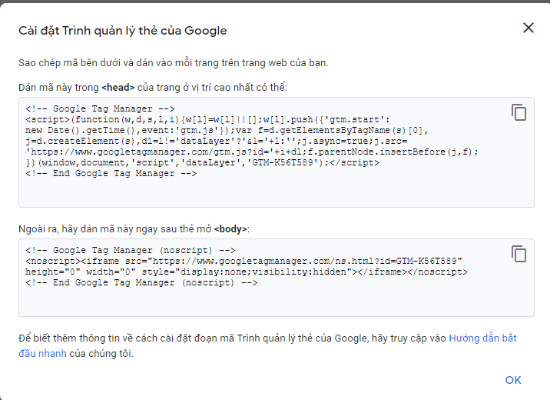Select the GTM-K56T589 ID in head script

[283, 162]
